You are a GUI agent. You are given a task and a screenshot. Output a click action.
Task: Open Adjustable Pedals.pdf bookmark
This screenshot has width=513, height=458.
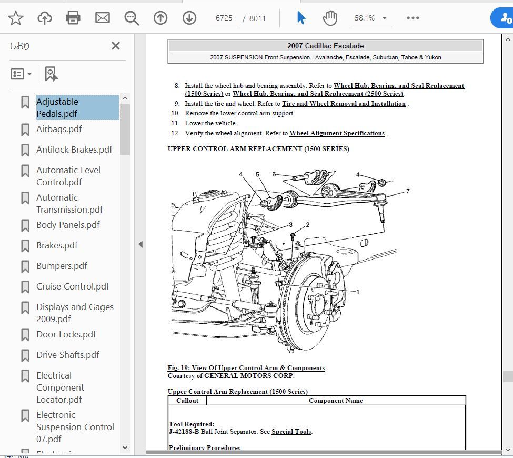[x=77, y=107]
